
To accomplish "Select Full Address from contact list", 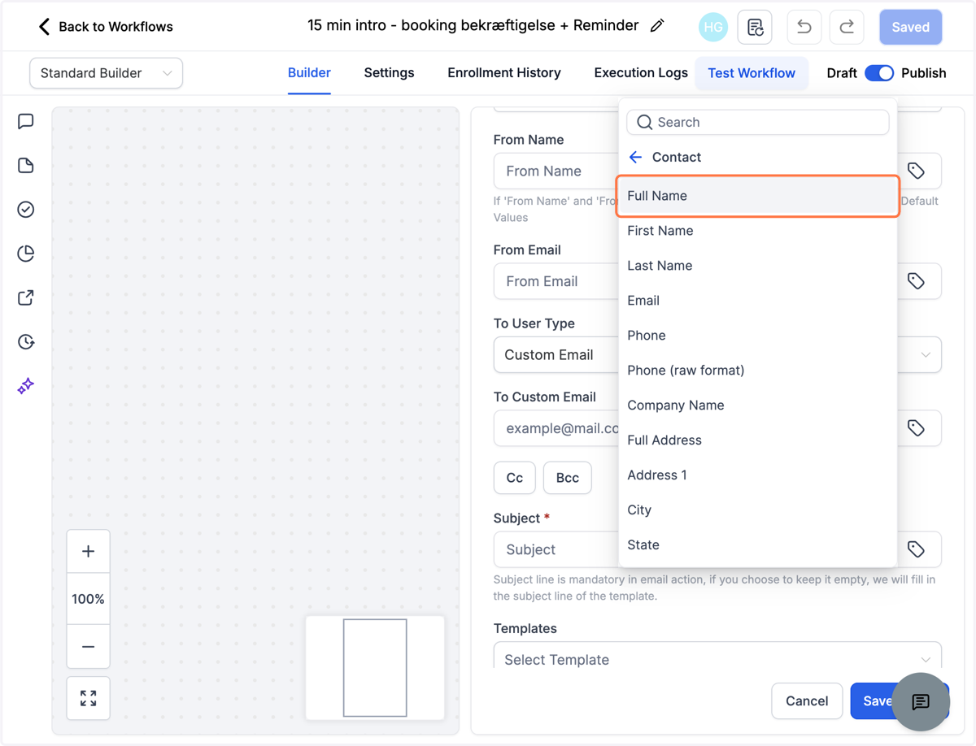I will pyautogui.click(x=758, y=440).
